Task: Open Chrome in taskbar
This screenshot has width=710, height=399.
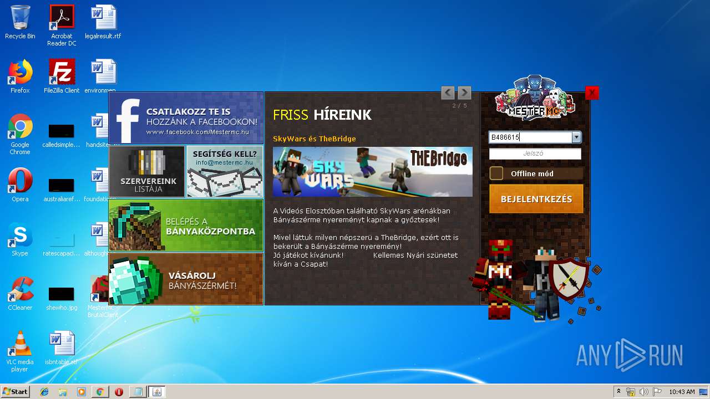Action: pyautogui.click(x=100, y=392)
